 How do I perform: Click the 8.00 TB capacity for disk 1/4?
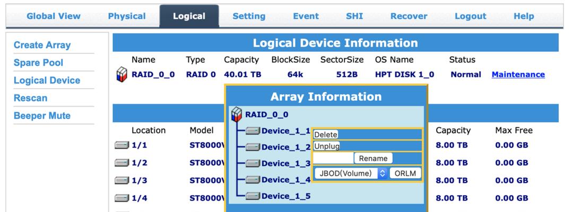[x=452, y=198]
